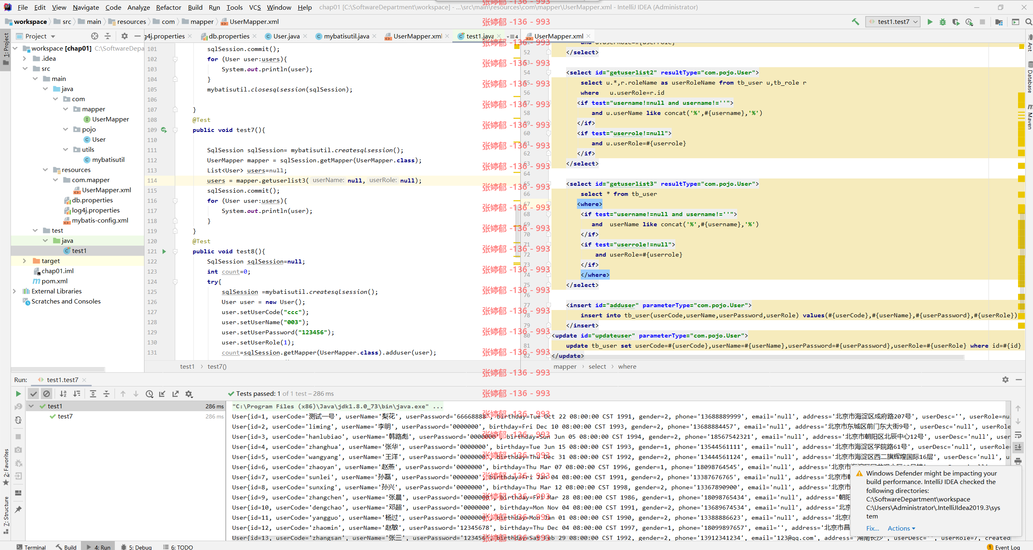
Task: Collapse the resources folder
Action: pyautogui.click(x=45, y=170)
